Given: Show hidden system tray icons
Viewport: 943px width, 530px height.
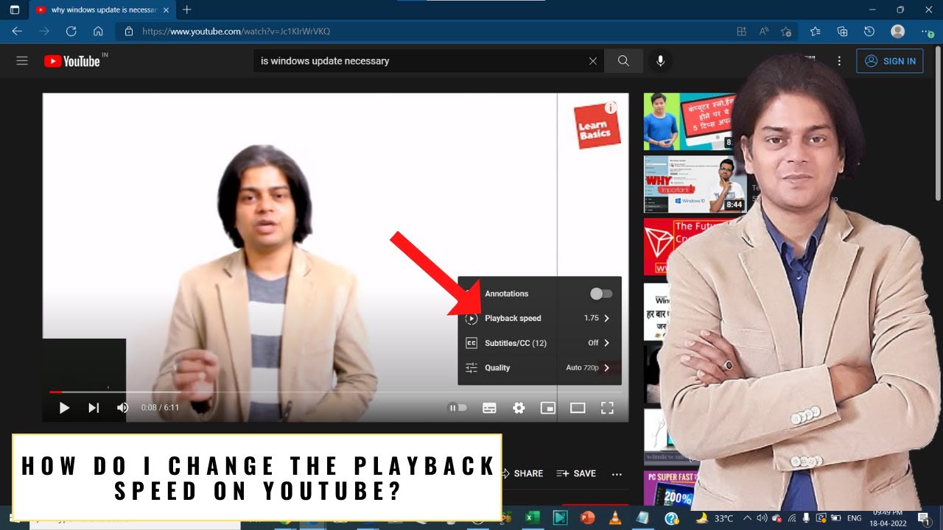Looking at the screenshot, I should point(747,518).
